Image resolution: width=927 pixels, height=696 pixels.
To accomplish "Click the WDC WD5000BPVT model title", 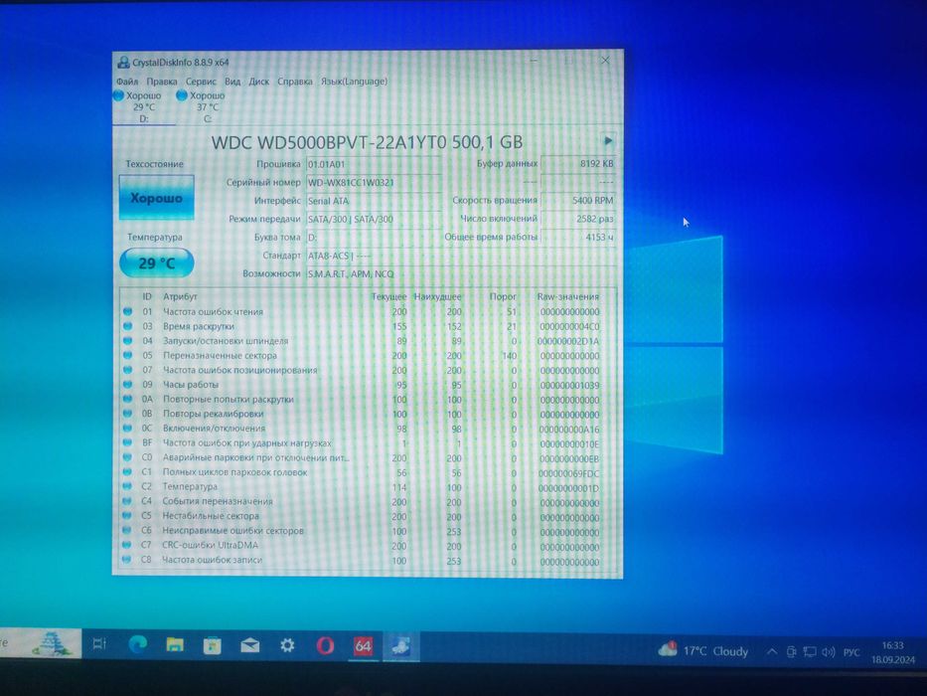I will [367, 142].
